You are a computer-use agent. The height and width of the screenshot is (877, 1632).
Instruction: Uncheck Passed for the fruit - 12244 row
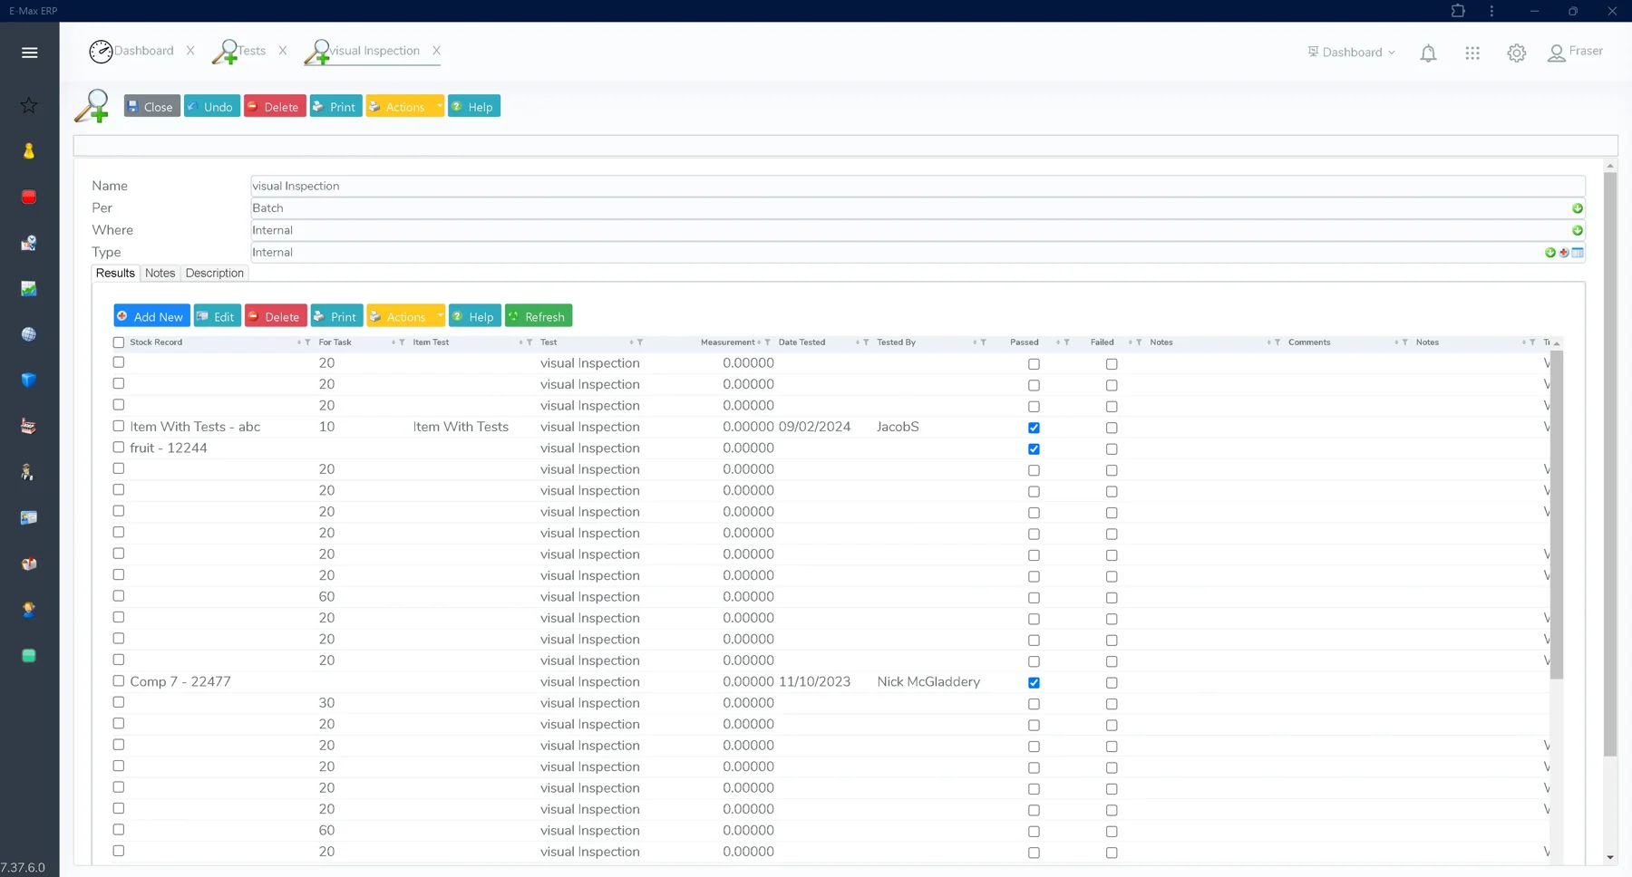click(x=1034, y=449)
